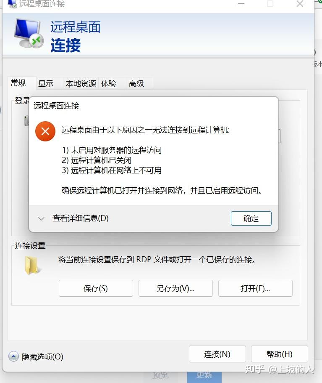
Task: Collapse options via 隐藏选项(O)
Action: tap(42, 357)
